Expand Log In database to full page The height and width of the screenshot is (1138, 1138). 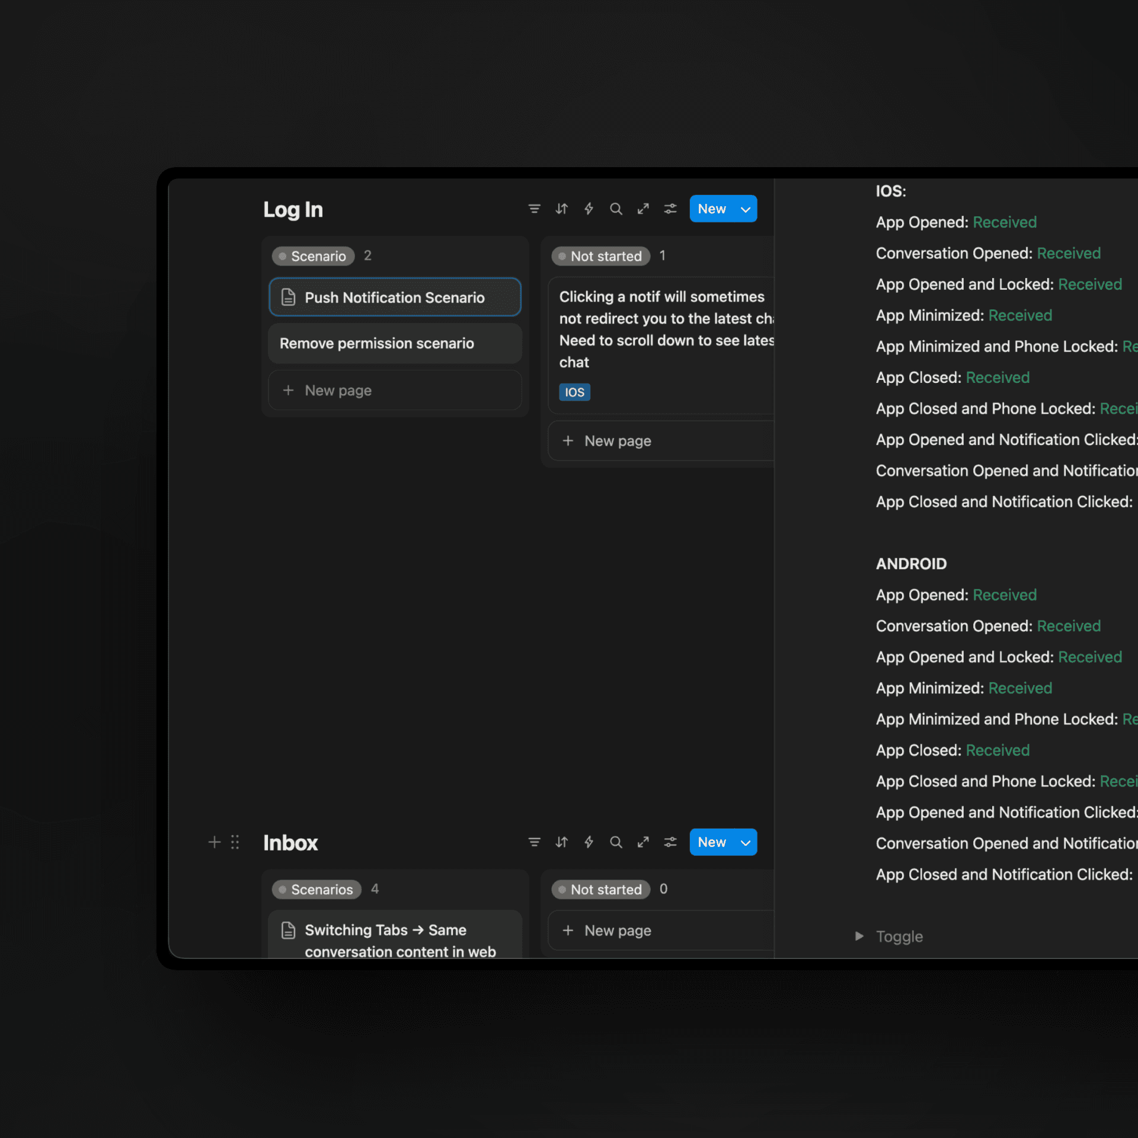click(x=643, y=209)
